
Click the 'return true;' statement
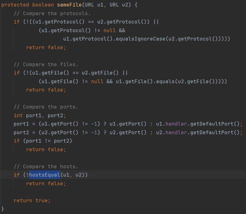[32, 200]
